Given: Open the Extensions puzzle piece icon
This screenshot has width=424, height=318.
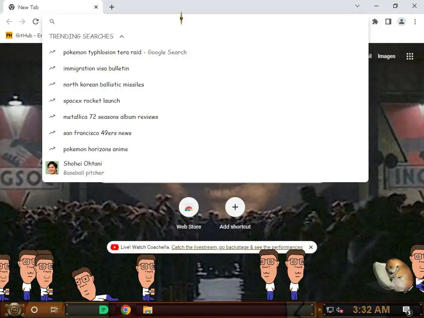Looking at the screenshot, I should click(375, 22).
